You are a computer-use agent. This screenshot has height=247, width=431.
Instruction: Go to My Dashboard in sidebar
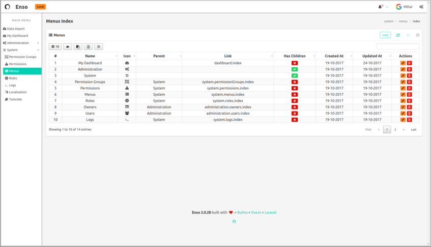[15, 36]
